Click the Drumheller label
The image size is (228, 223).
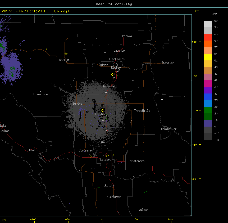169,129
